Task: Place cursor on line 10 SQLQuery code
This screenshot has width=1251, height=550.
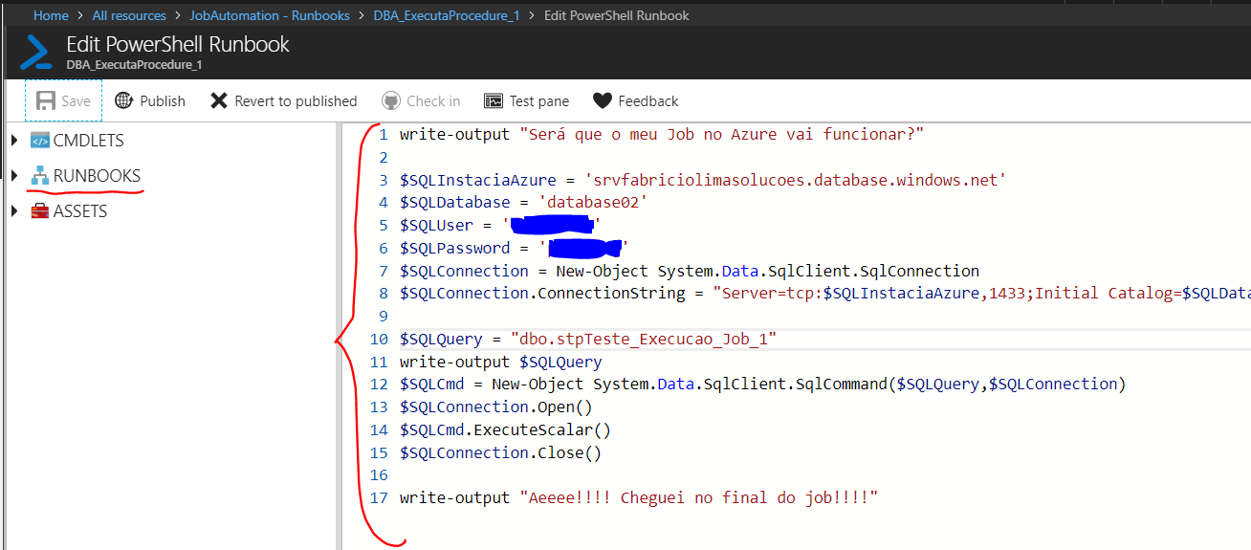Action: coord(588,339)
